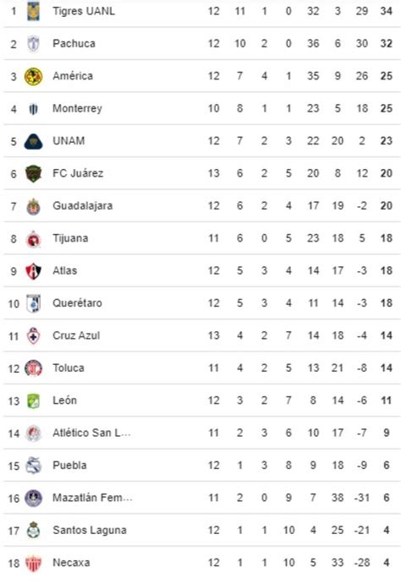Click the Tigres UANL team crest
Screen dimensions: 401x583
point(34,11)
